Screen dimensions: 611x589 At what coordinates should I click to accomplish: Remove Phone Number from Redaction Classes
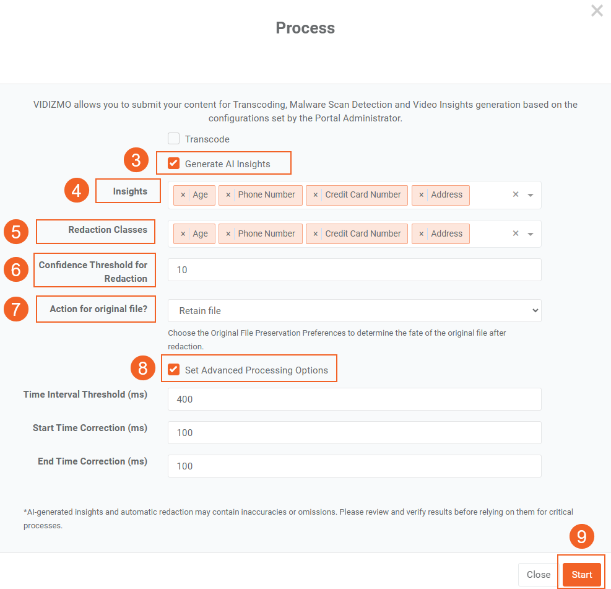tap(228, 234)
